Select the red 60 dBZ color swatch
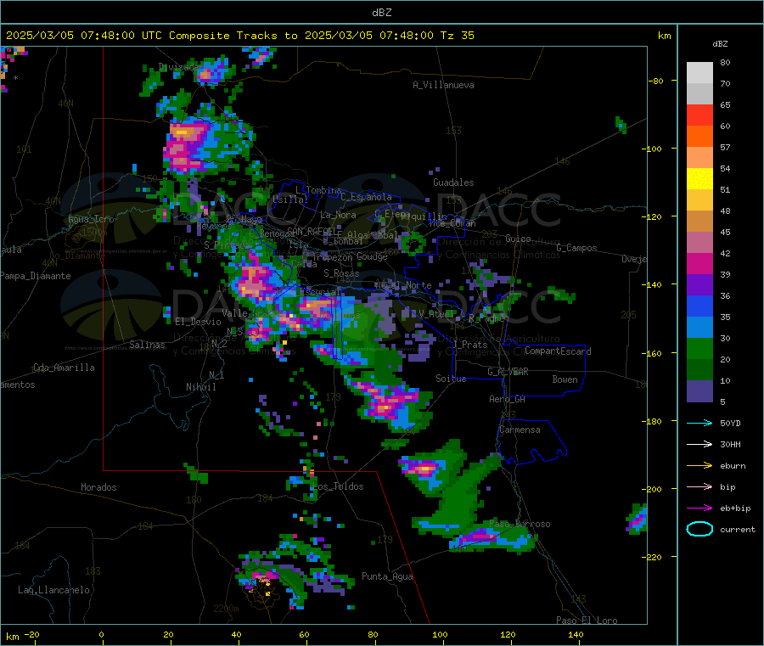764x646 pixels. (699, 115)
